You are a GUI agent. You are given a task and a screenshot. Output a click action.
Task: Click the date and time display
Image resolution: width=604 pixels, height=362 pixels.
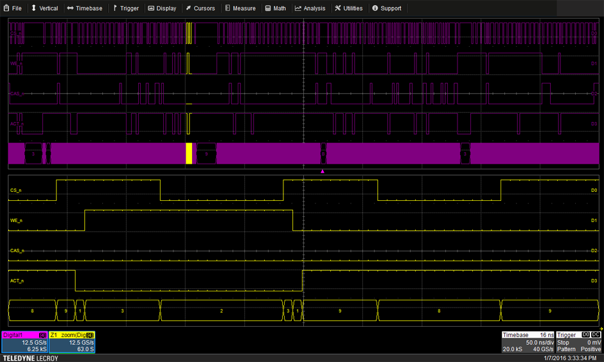572,358
